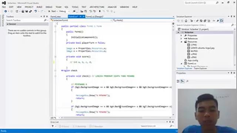Open the TEAM menu

(x=59, y=7)
